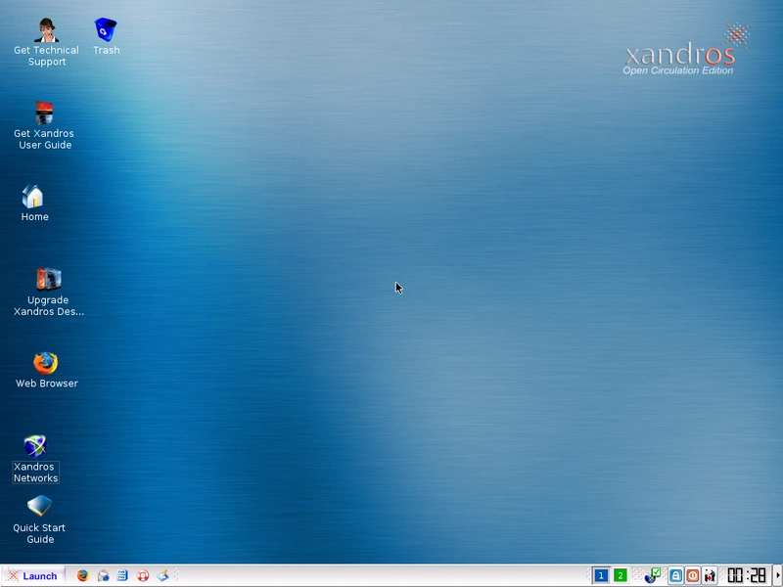Click the switch user tray icon
This screenshot has width=783, height=587.
(710, 575)
